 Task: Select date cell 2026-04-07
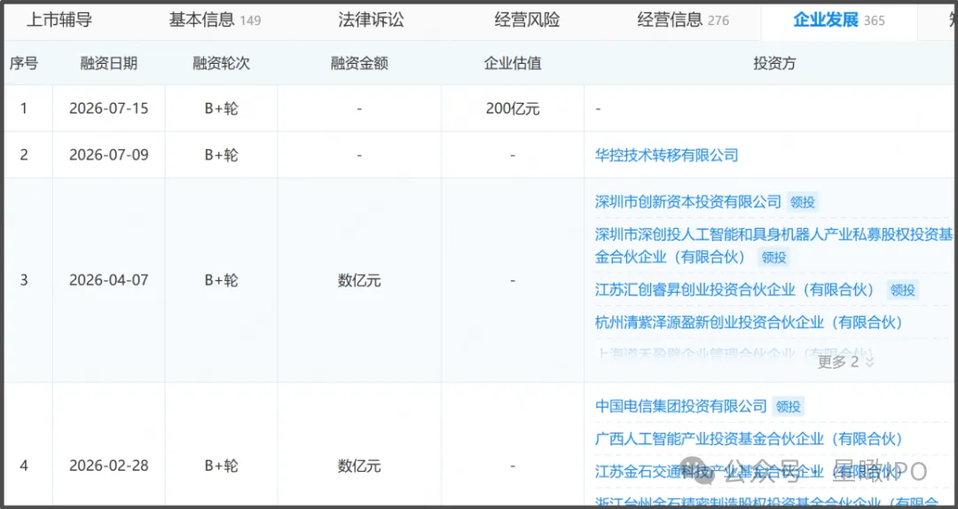point(109,280)
